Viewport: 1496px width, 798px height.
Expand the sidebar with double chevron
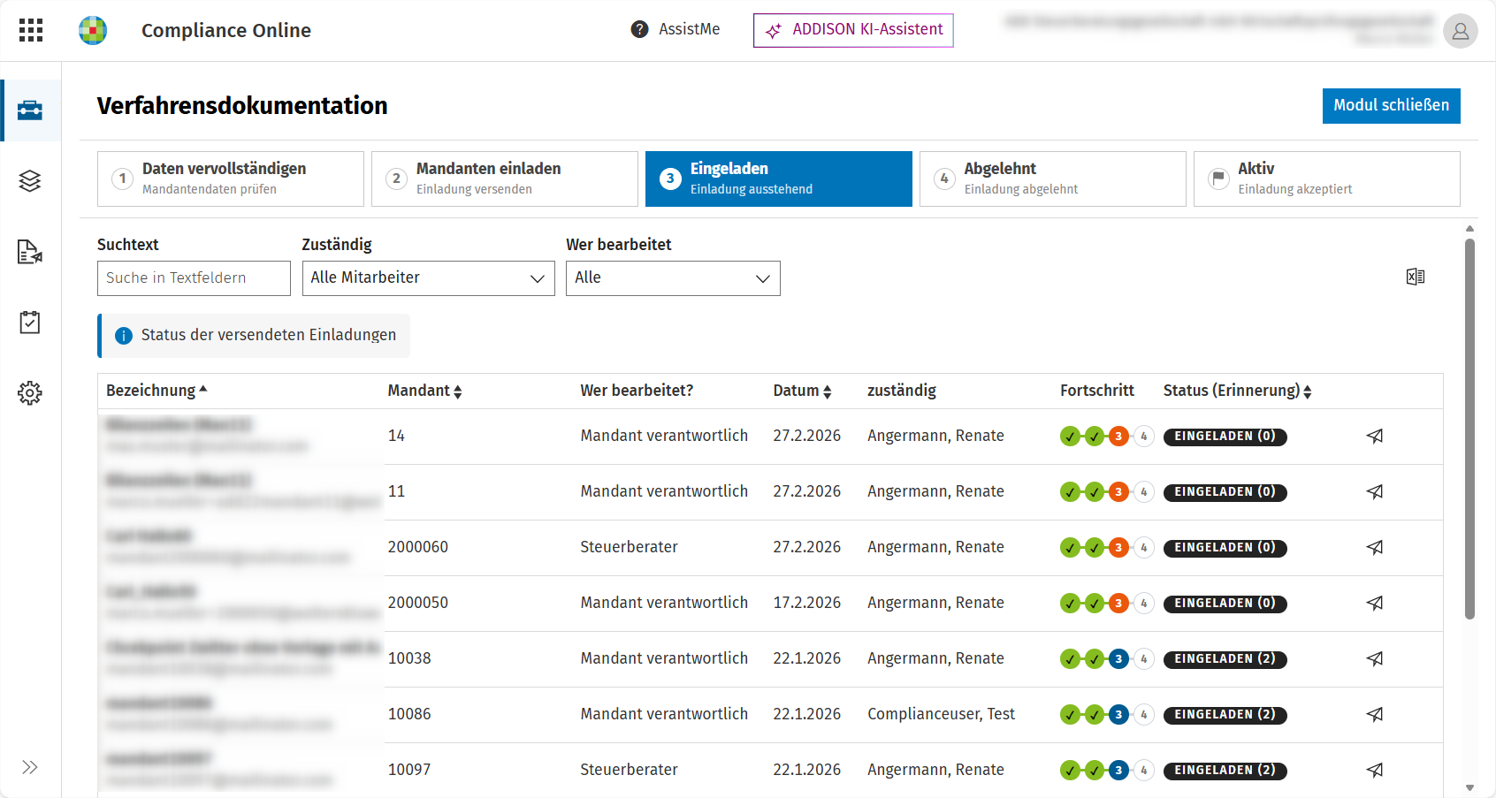pos(30,767)
